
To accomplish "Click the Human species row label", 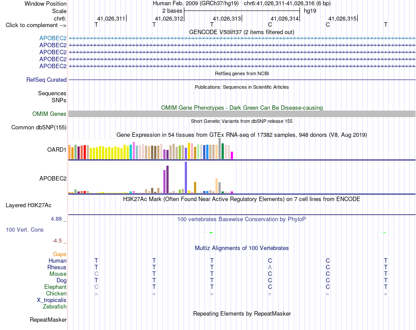I will (x=57, y=261).
